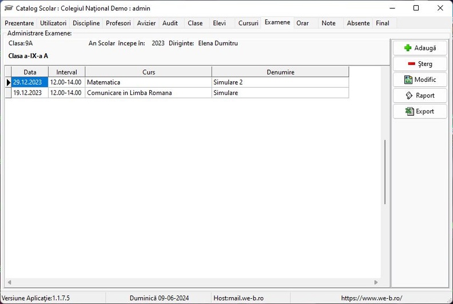Select the current row arrow indicator
453x304 pixels.
coord(9,82)
